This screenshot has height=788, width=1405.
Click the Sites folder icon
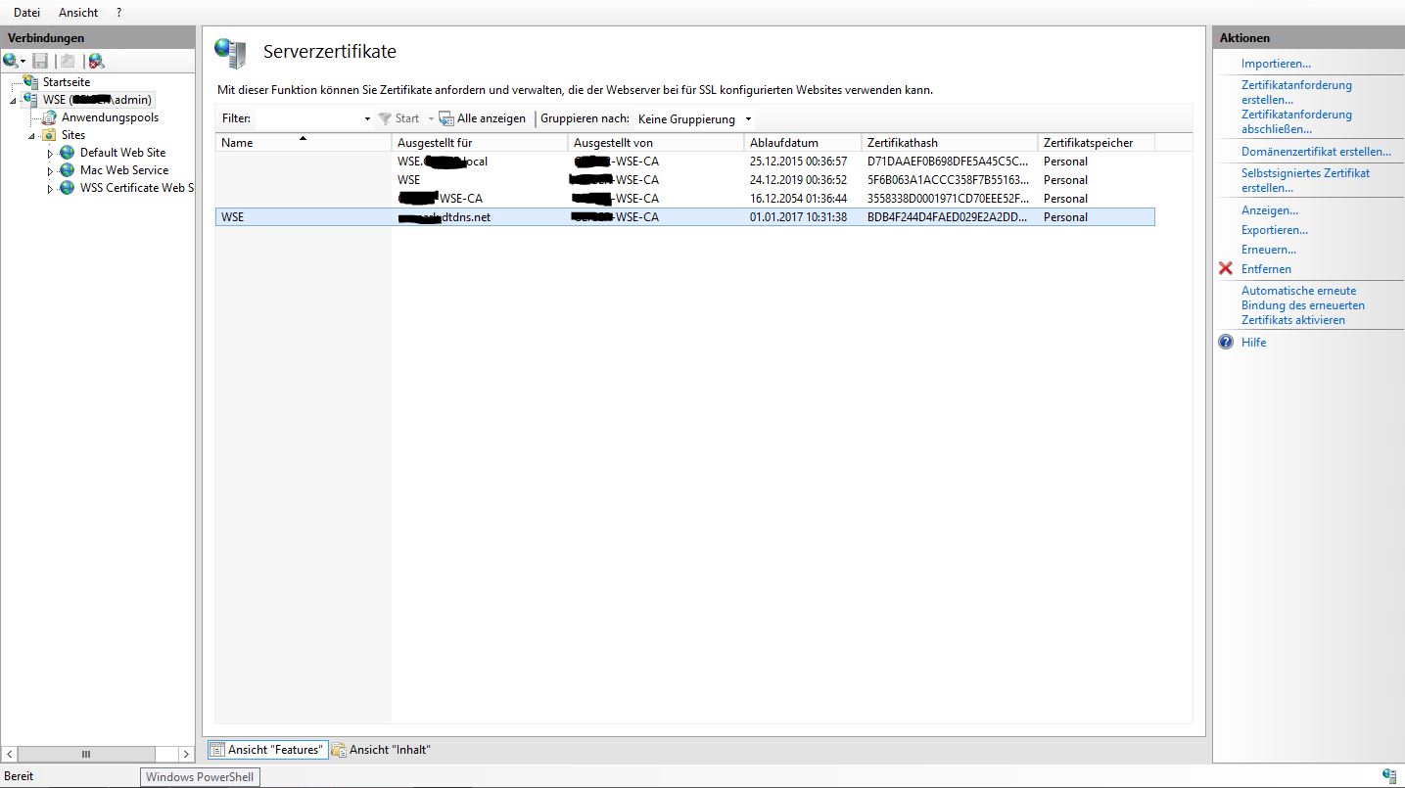[49, 135]
